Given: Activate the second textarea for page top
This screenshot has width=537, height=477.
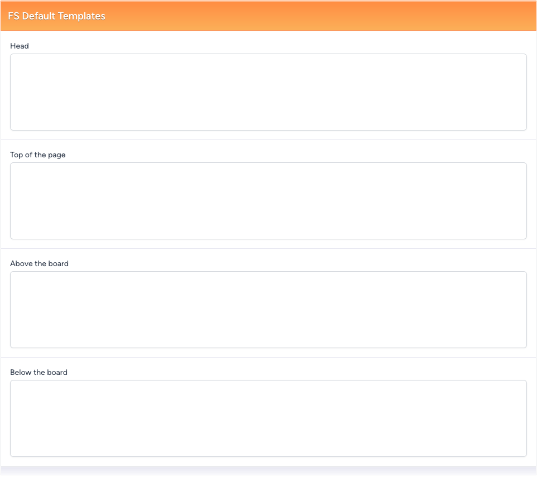Looking at the screenshot, I should pyautogui.click(x=268, y=201).
